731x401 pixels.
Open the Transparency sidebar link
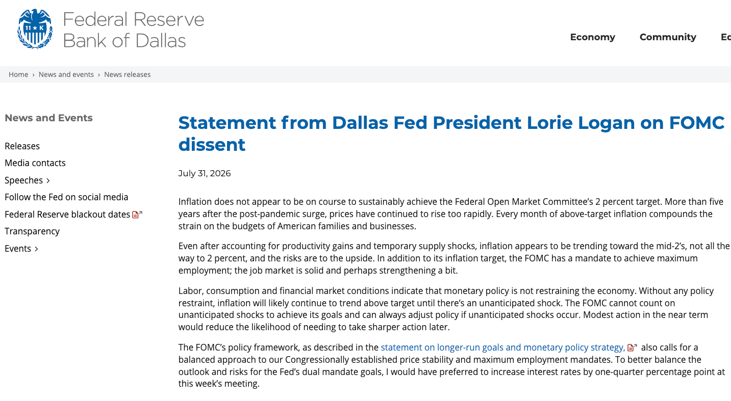coord(32,231)
